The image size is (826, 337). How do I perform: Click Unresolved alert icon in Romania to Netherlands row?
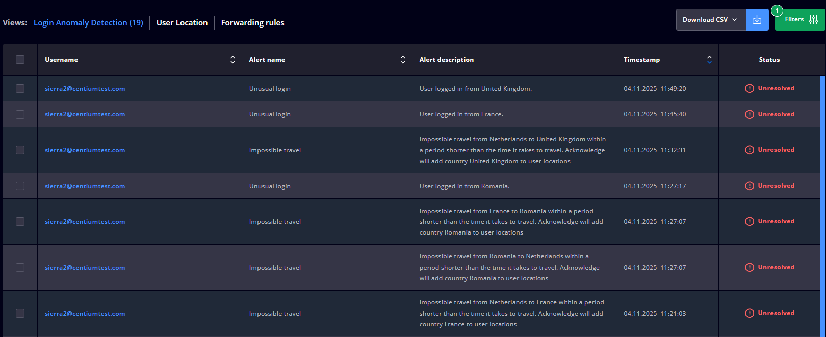[x=750, y=267]
